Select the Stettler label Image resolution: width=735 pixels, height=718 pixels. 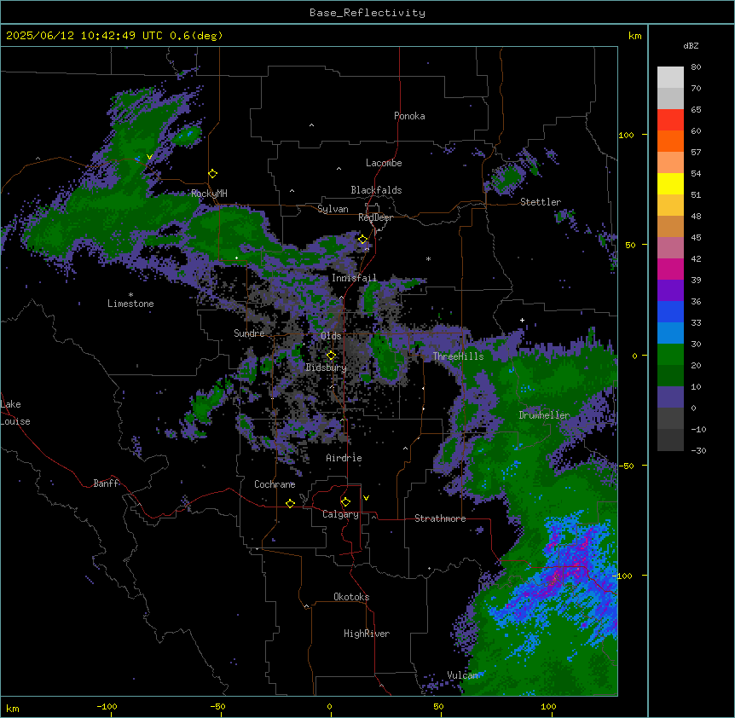541,202
